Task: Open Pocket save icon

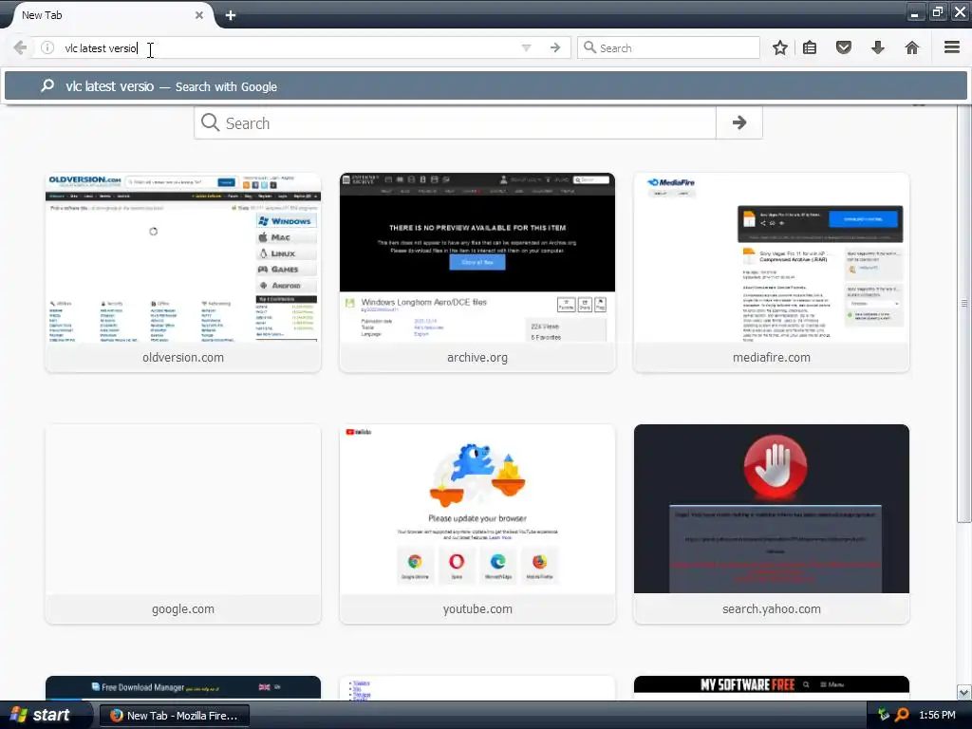Action: 844,47
